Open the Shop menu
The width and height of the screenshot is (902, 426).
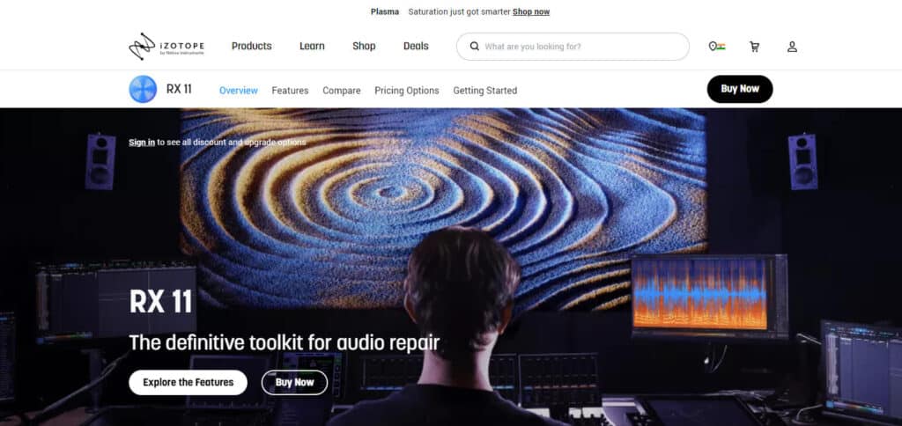point(364,46)
